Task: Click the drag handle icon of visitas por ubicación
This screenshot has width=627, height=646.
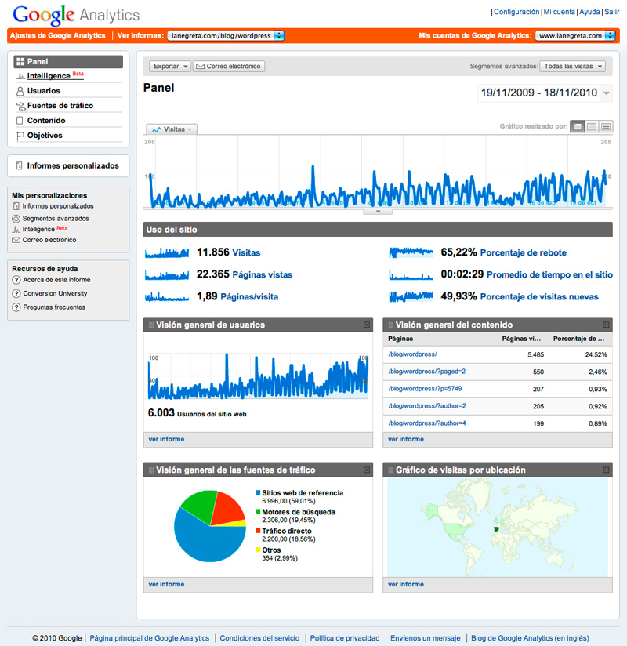Action: pos(390,470)
